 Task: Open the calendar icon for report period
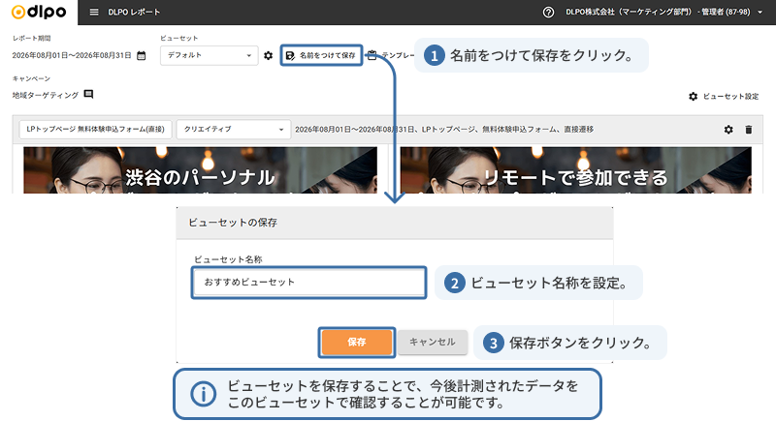(141, 55)
